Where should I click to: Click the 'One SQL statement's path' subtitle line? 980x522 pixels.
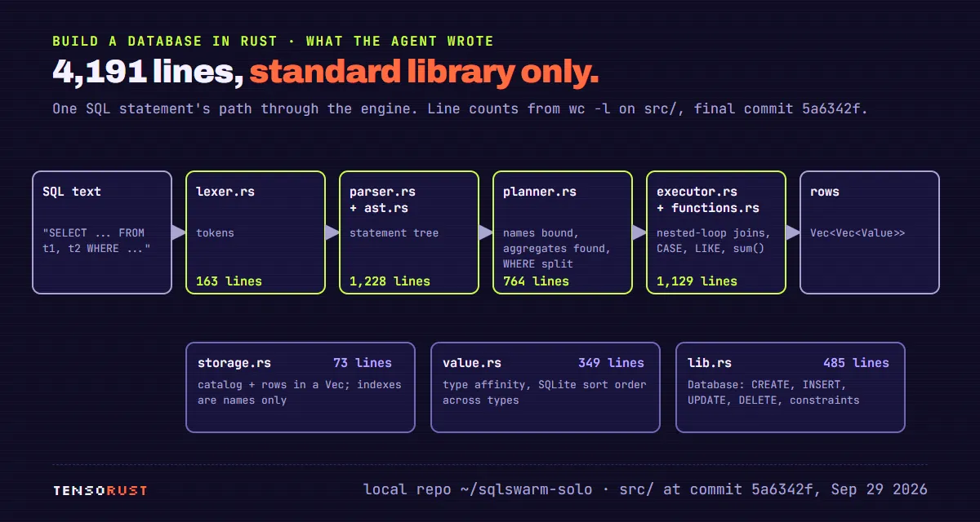click(460, 108)
